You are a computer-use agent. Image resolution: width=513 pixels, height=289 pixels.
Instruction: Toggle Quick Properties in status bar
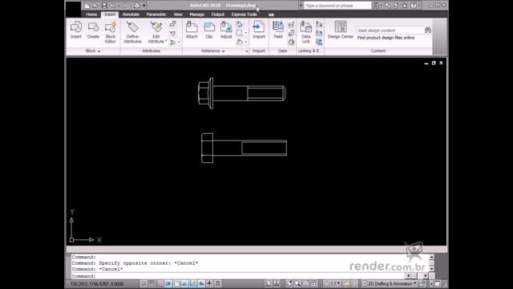[x=218, y=283]
